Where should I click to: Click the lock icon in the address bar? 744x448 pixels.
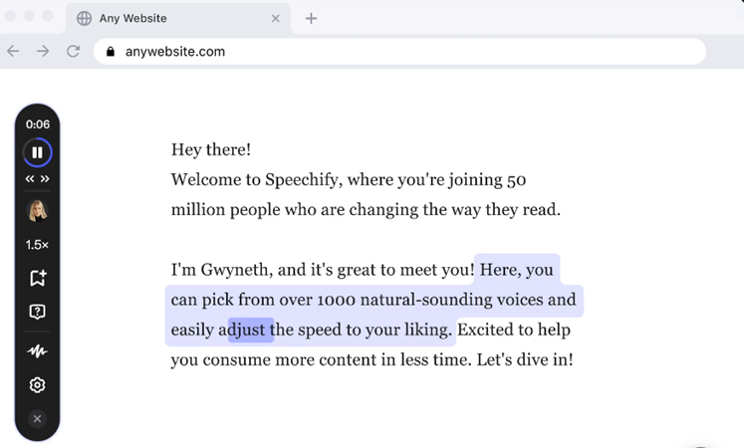click(x=111, y=51)
